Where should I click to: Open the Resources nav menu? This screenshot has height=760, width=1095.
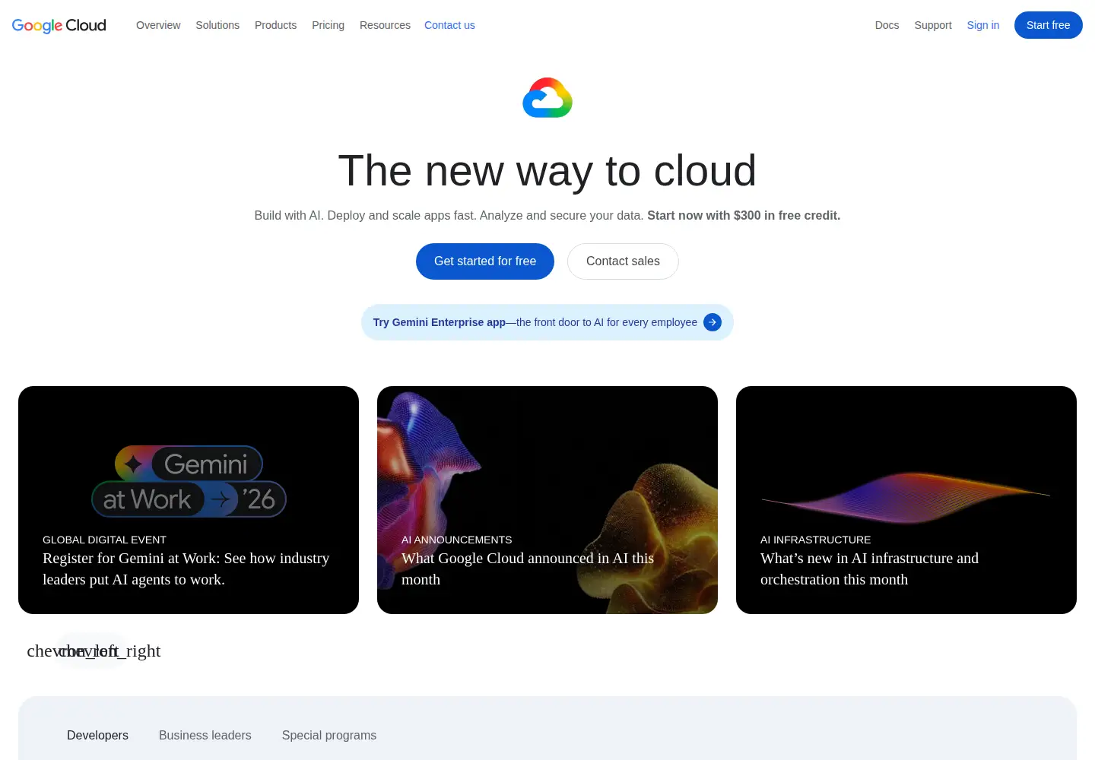[385, 25]
